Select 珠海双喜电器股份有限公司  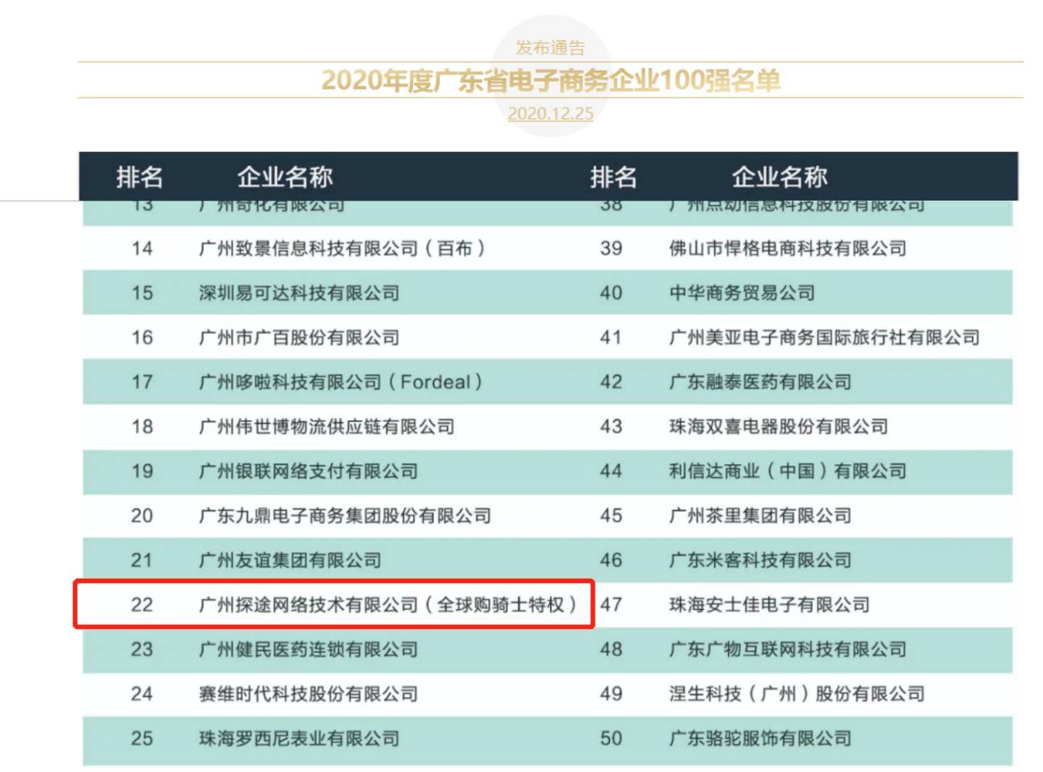(x=779, y=427)
